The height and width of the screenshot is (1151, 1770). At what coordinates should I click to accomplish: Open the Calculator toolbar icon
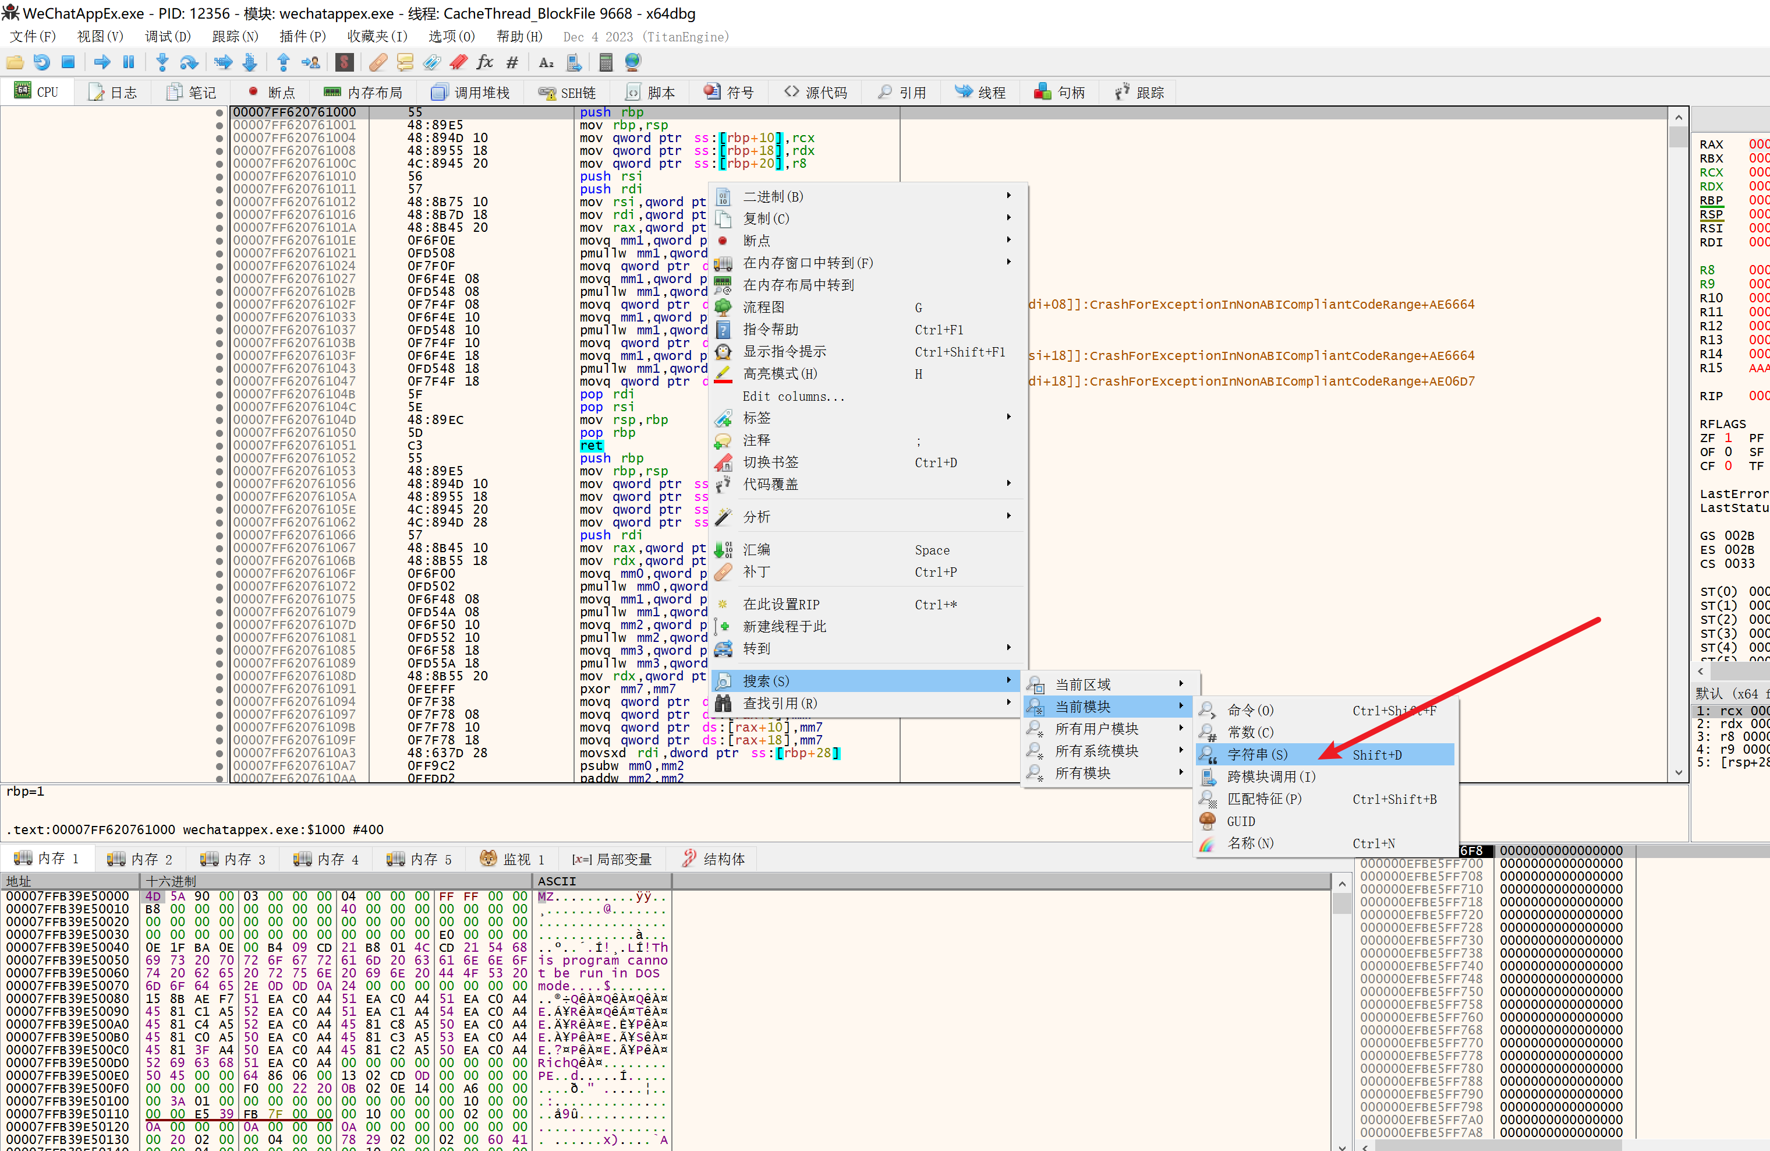coord(606,62)
